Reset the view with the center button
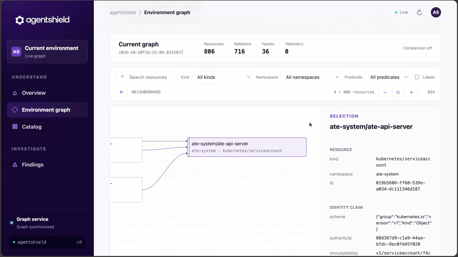 tap(398, 92)
